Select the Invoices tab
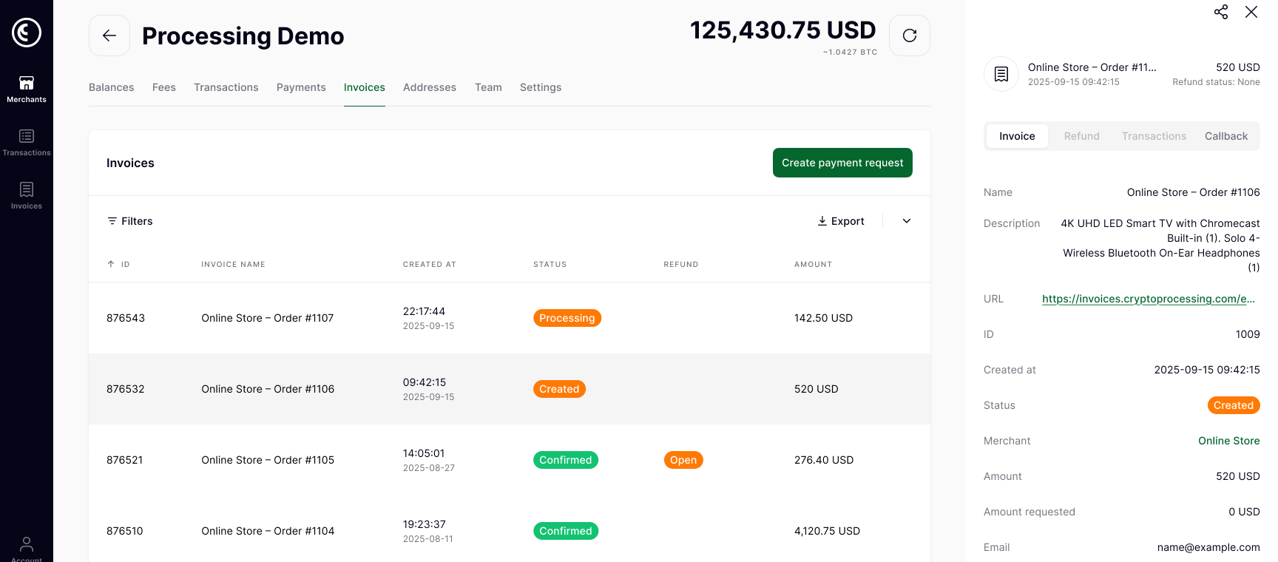 [365, 87]
